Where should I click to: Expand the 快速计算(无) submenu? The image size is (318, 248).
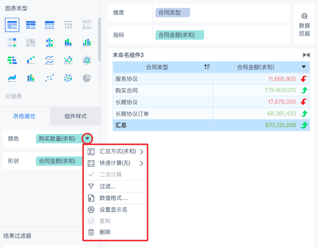(x=116, y=163)
